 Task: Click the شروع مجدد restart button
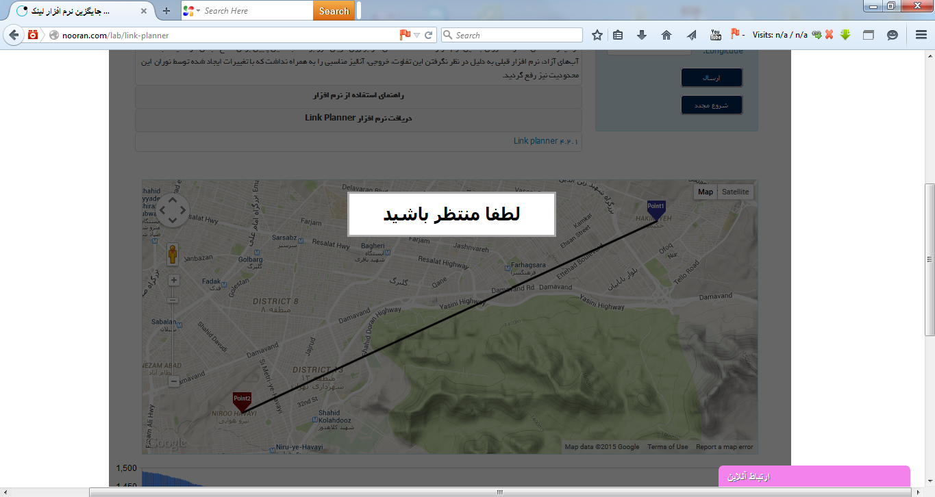pyautogui.click(x=712, y=105)
